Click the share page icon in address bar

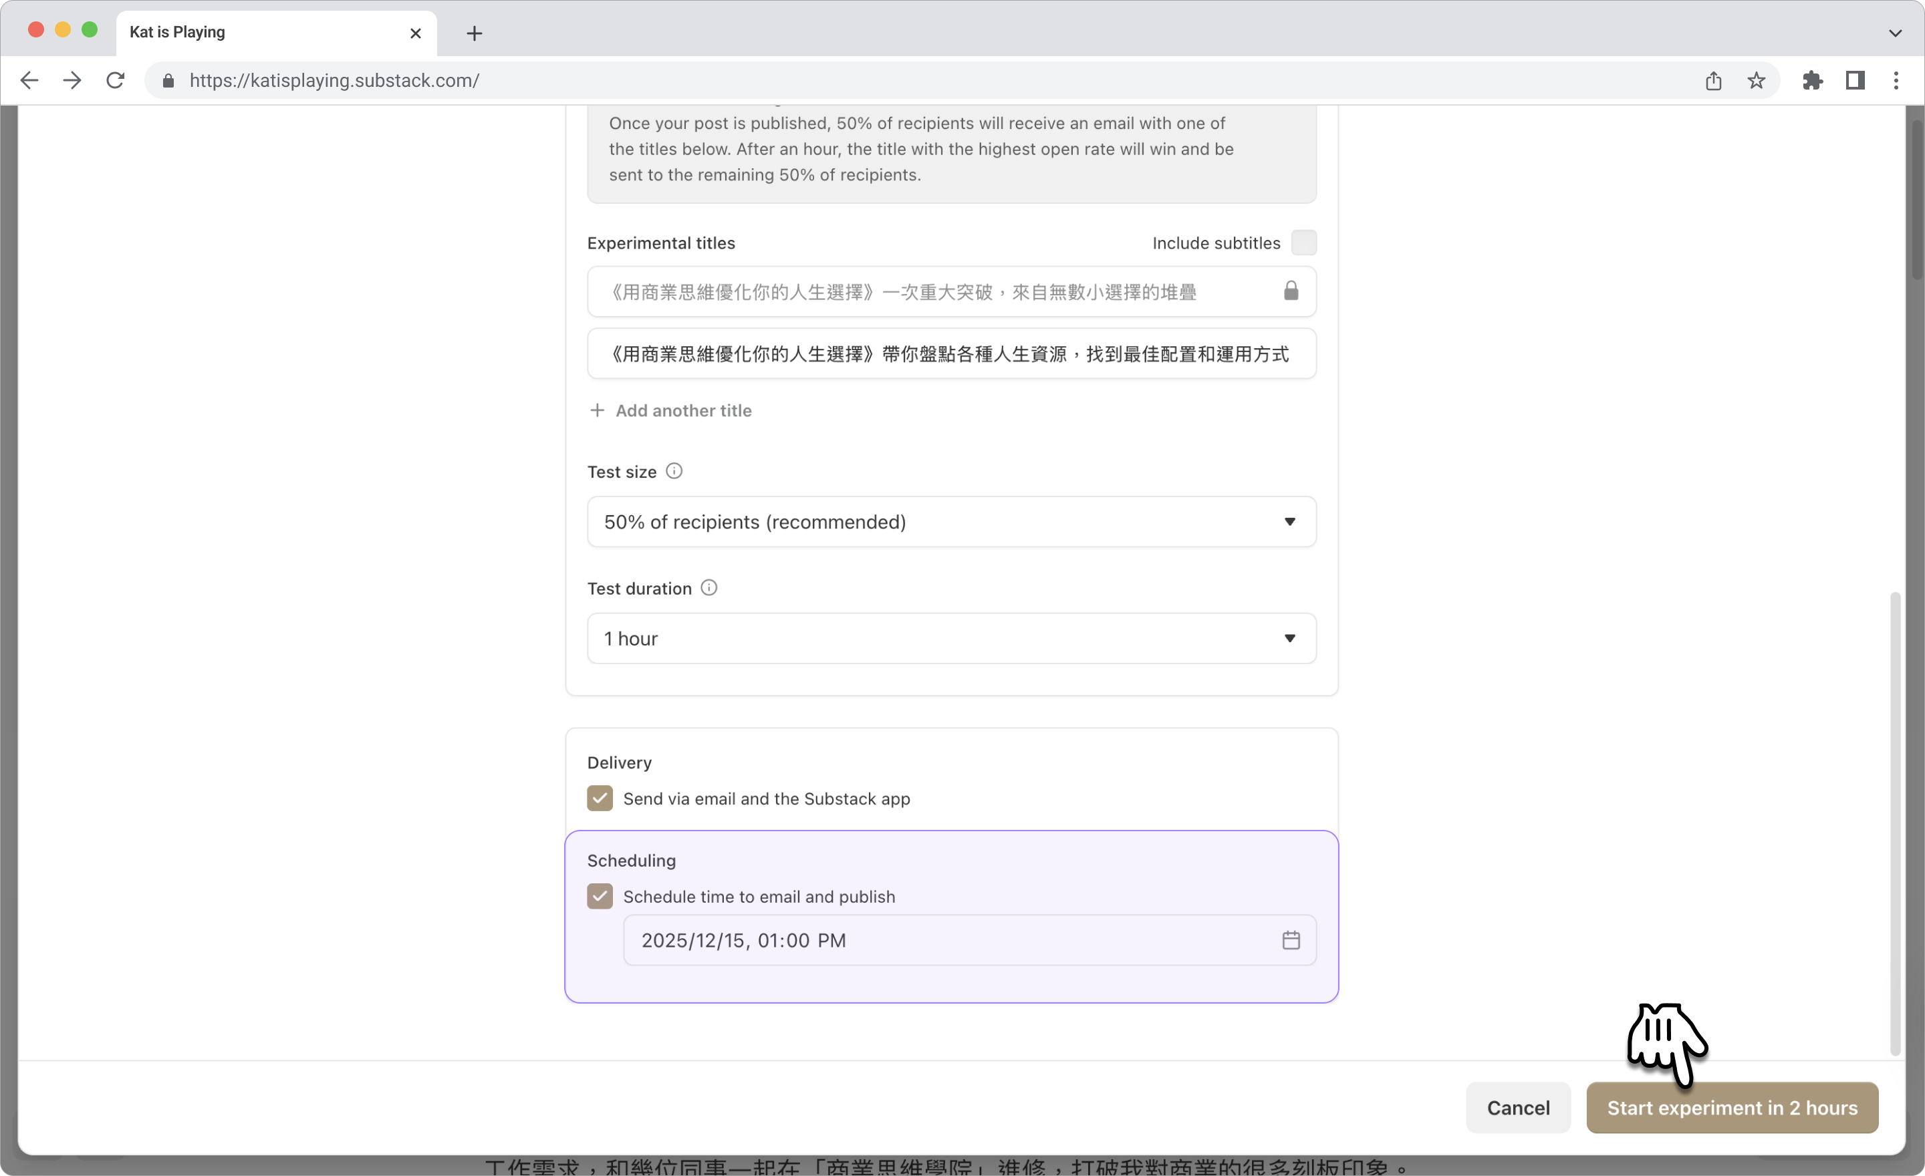click(x=1713, y=80)
